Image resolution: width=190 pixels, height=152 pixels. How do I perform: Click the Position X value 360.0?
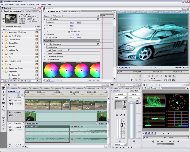pyautogui.click(x=71, y=22)
